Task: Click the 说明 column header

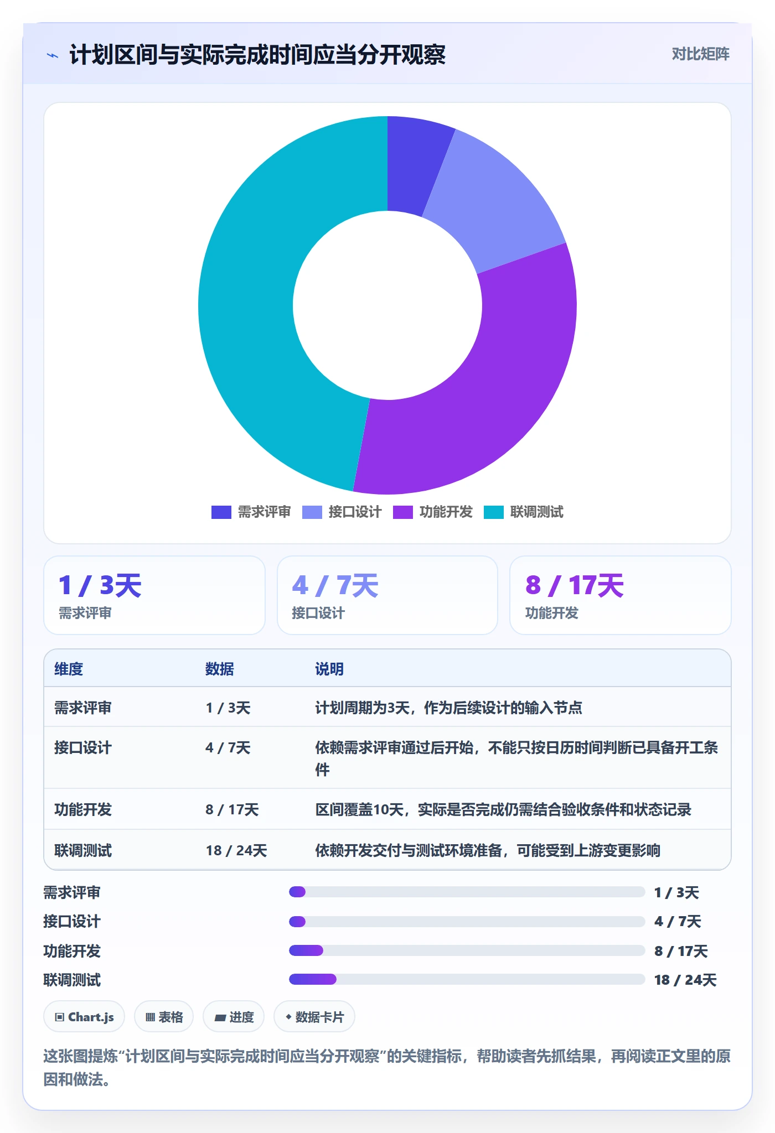Action: pos(329,669)
